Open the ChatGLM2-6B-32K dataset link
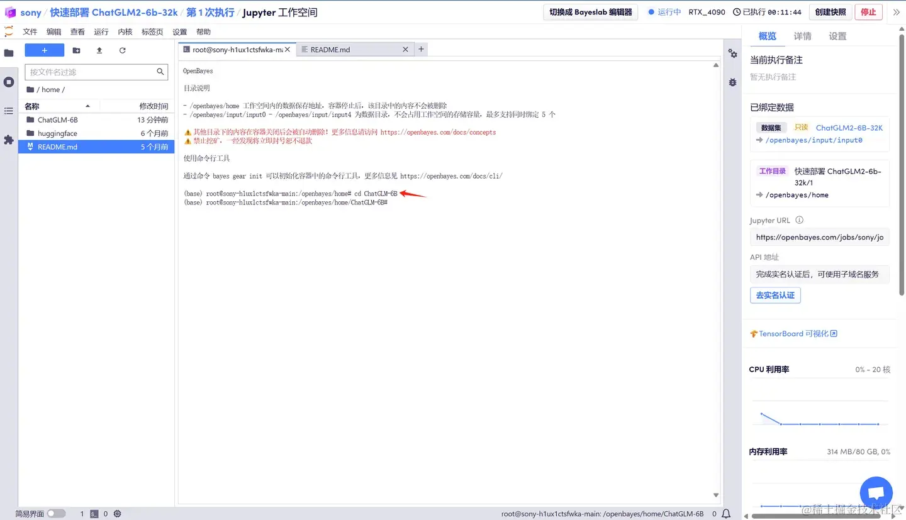 (x=849, y=128)
